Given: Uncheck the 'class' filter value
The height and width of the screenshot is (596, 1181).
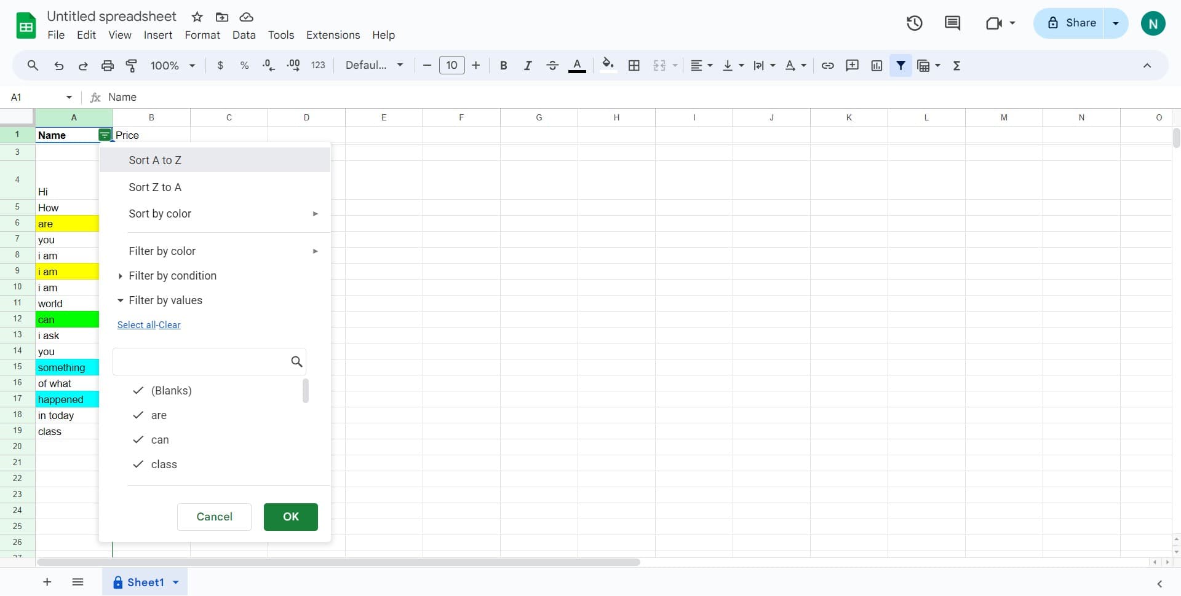Looking at the screenshot, I should point(138,465).
